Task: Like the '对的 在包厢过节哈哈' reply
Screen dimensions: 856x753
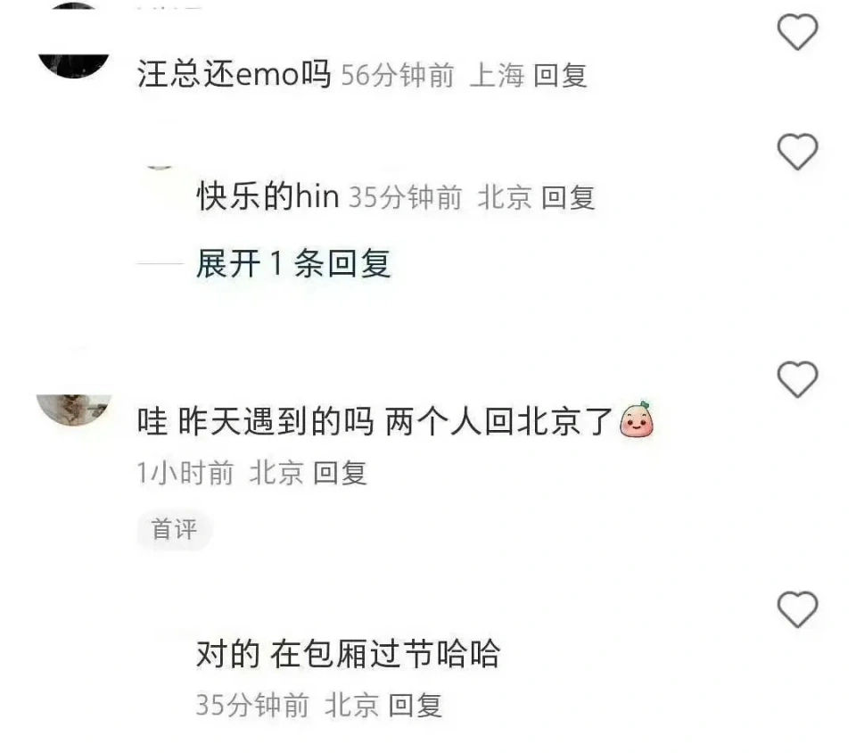Action: pos(797,608)
